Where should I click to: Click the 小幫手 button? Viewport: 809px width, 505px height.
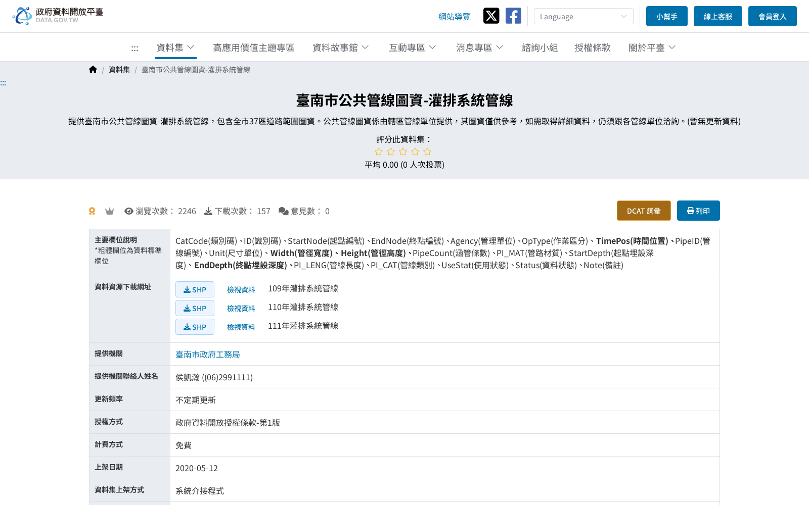667,16
